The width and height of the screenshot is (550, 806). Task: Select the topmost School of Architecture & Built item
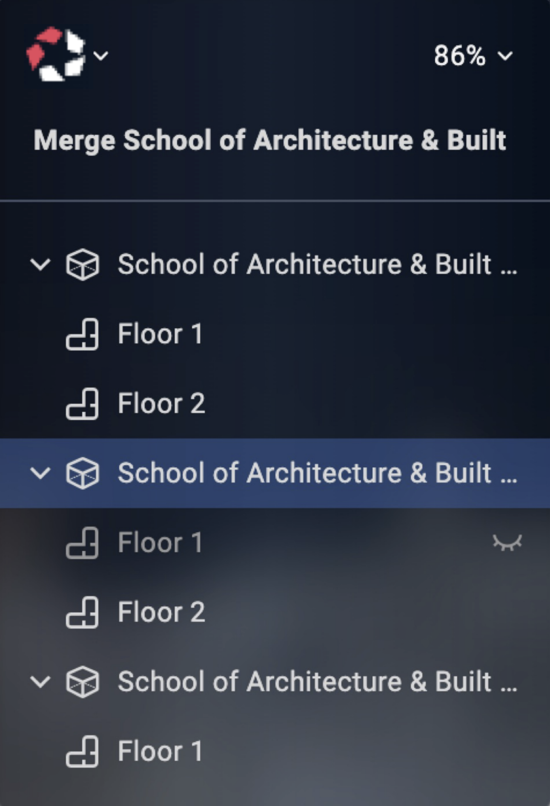(x=275, y=264)
